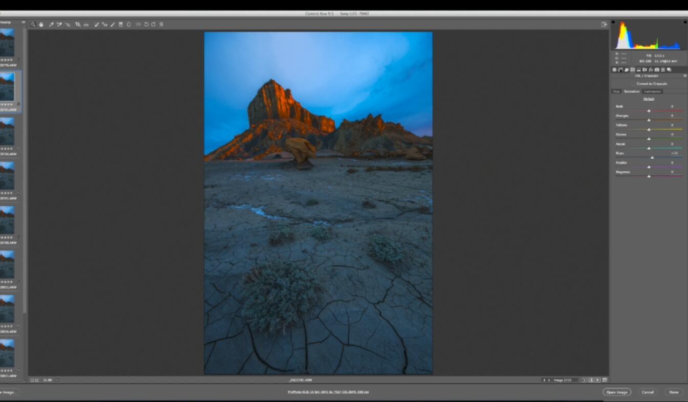The image size is (688, 402).
Task: Rotate image 90° clockwise
Action: [x=154, y=25]
